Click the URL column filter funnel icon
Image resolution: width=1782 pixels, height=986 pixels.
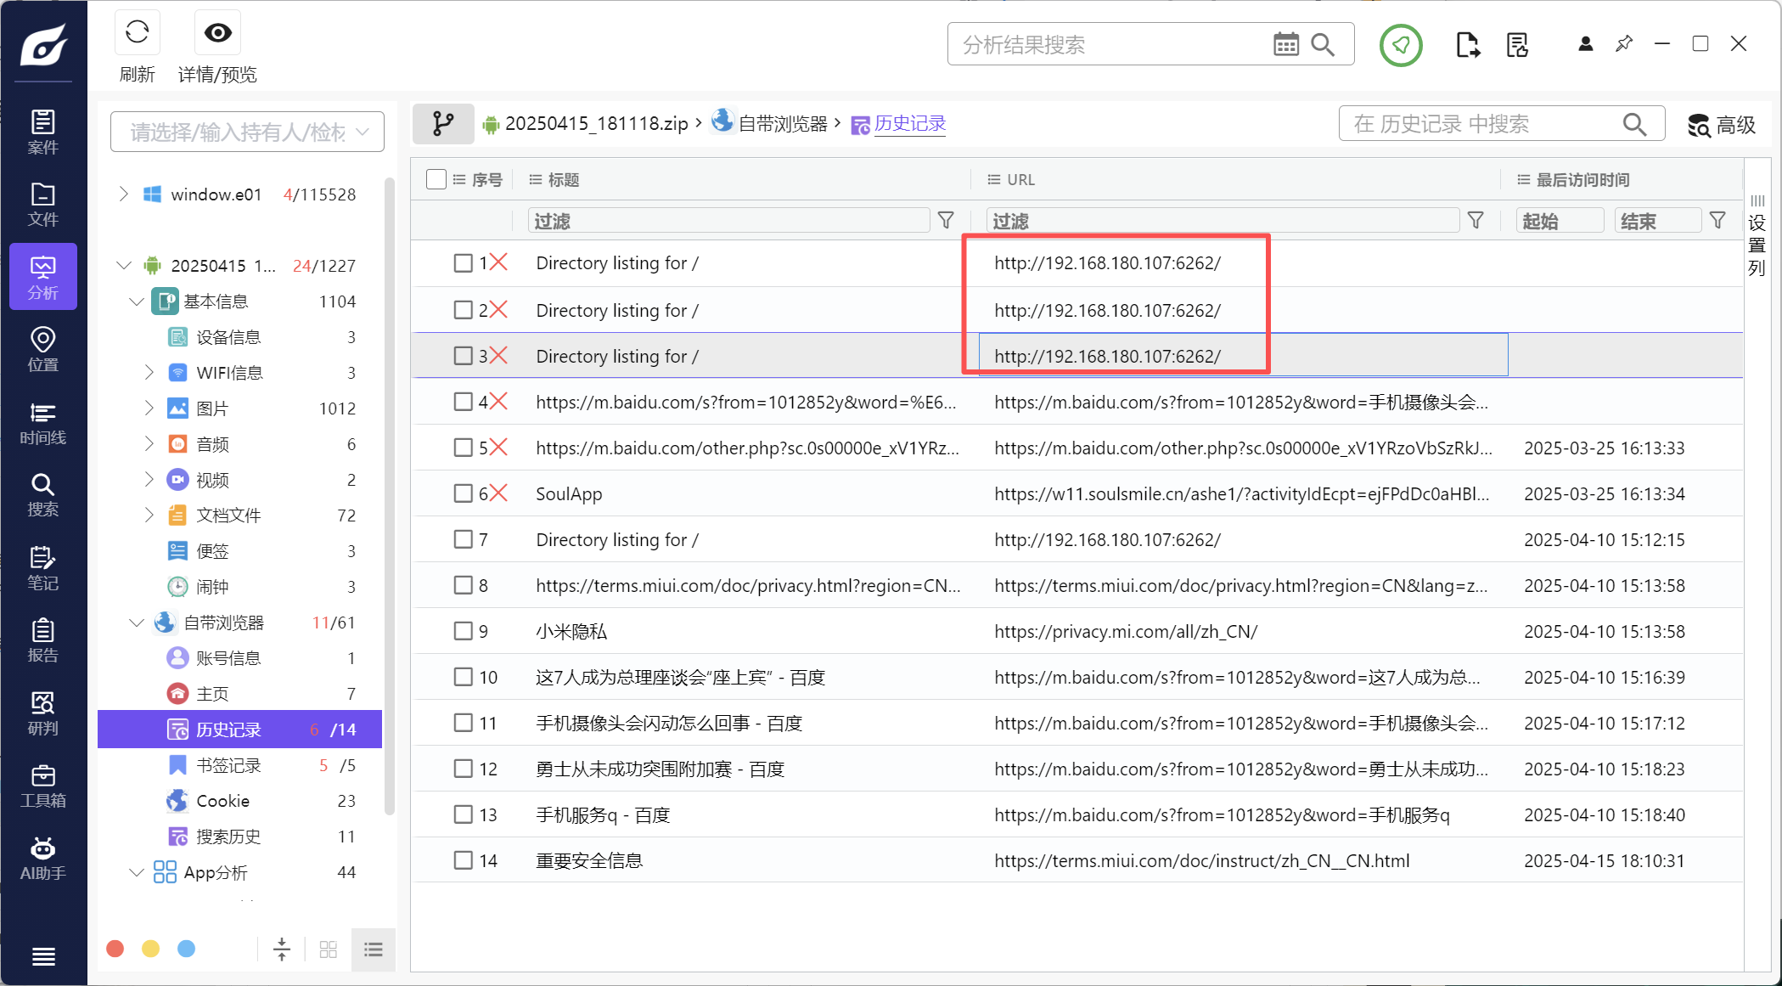(x=1476, y=221)
